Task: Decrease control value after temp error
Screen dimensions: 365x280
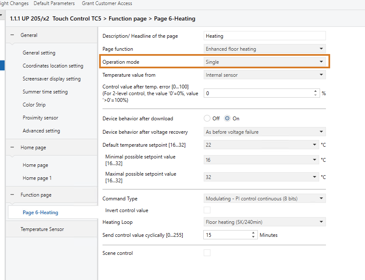Action: [315, 96]
